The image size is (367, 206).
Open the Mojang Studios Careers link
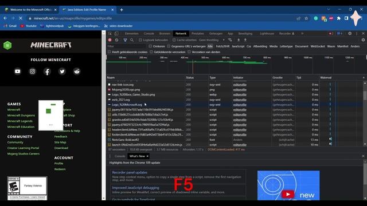click(24, 154)
